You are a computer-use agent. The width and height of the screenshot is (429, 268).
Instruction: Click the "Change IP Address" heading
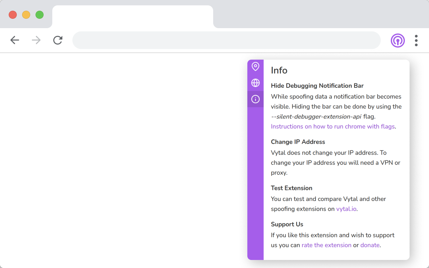tap(298, 142)
